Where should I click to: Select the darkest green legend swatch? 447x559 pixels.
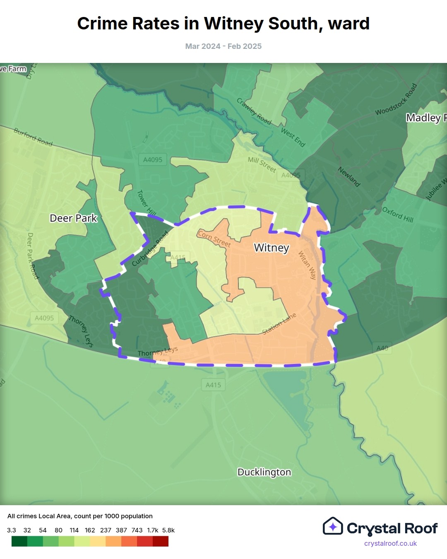[x=19, y=541]
